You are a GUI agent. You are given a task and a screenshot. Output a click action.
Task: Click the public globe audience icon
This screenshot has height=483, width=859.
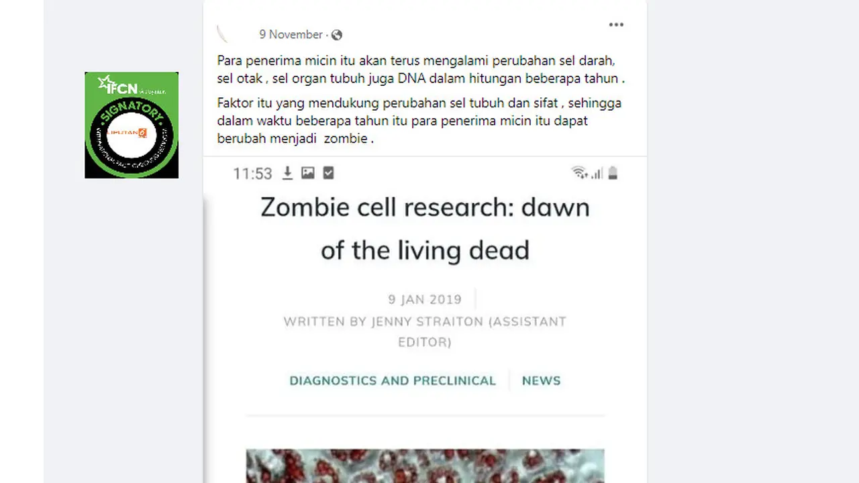pyautogui.click(x=337, y=35)
